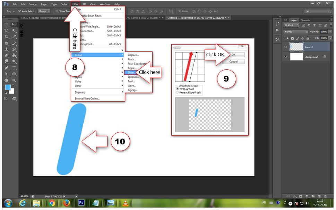The width and height of the screenshot is (336, 210).
Task: Toggle lock image pixels
Action: (x=298, y=38)
